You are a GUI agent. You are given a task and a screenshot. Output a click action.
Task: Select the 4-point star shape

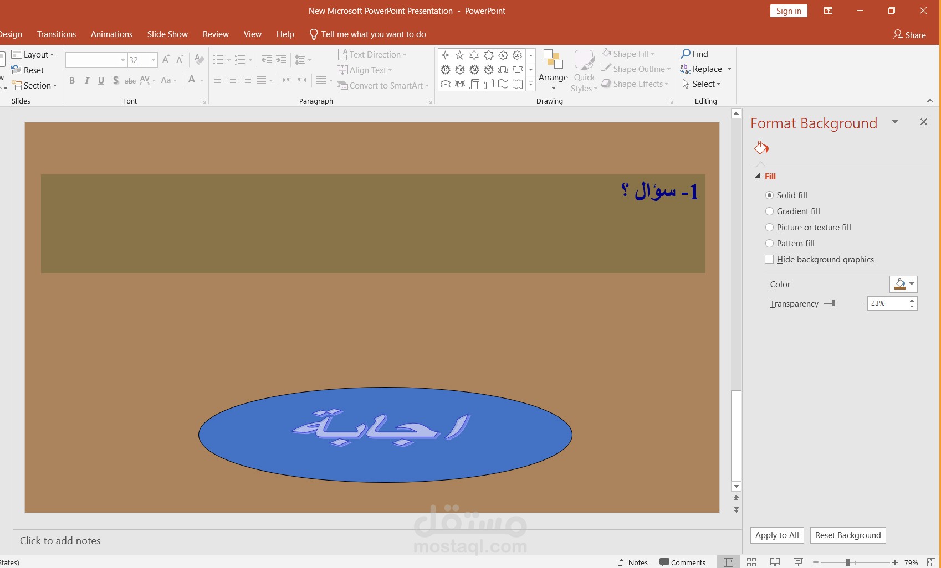click(x=446, y=55)
